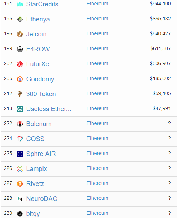Click the question mark in Bolenum row

point(170,124)
